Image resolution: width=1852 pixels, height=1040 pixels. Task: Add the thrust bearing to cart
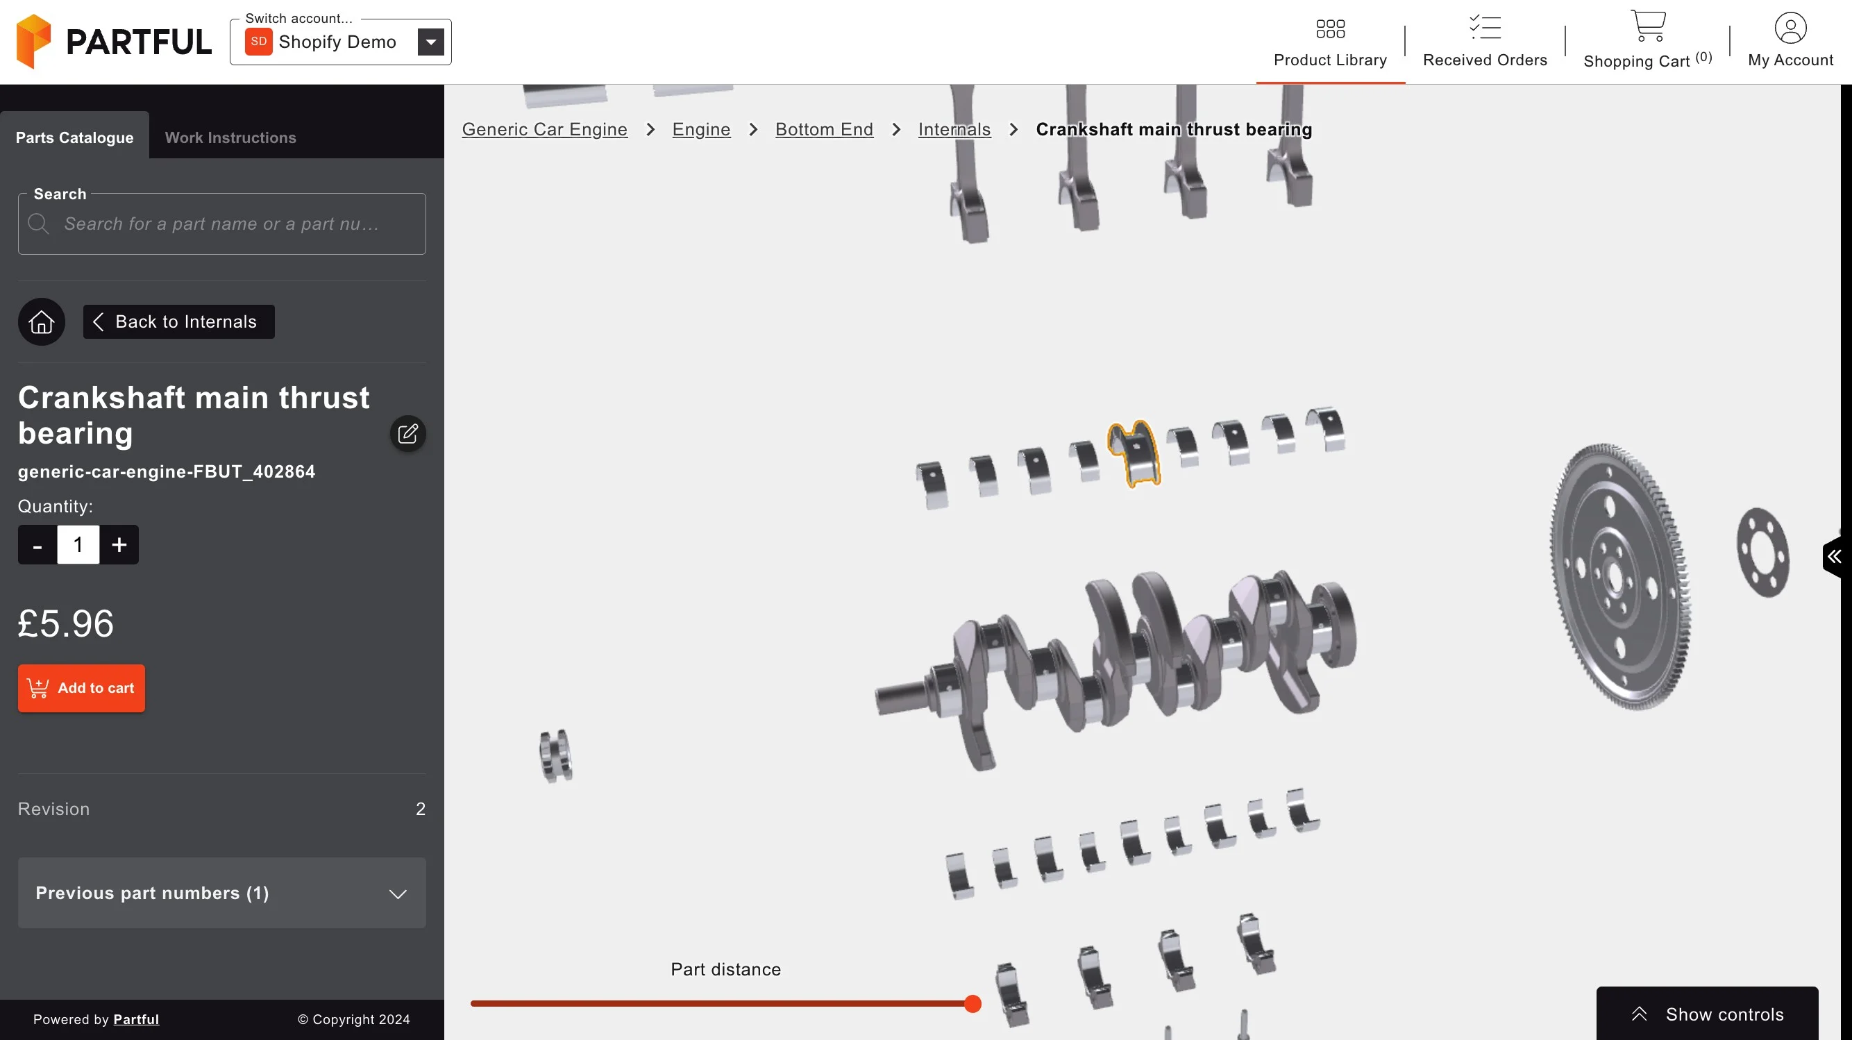point(81,688)
